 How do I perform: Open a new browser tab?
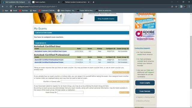[93, 2]
